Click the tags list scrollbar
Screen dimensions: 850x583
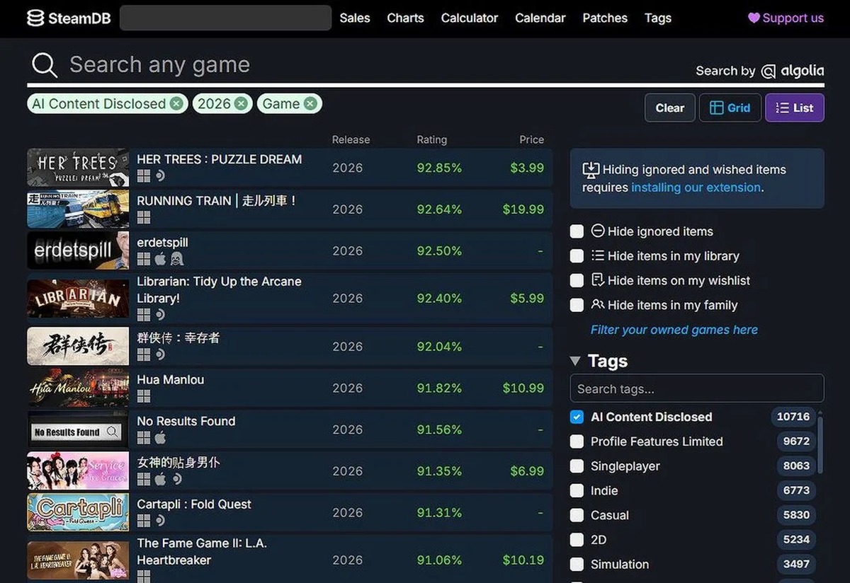coord(821,446)
